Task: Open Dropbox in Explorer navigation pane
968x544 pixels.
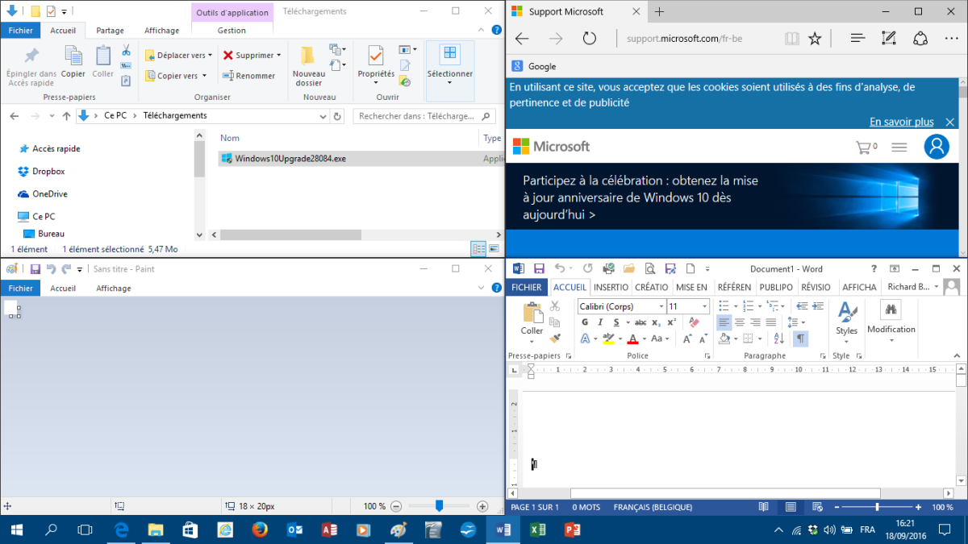Action: (48, 171)
